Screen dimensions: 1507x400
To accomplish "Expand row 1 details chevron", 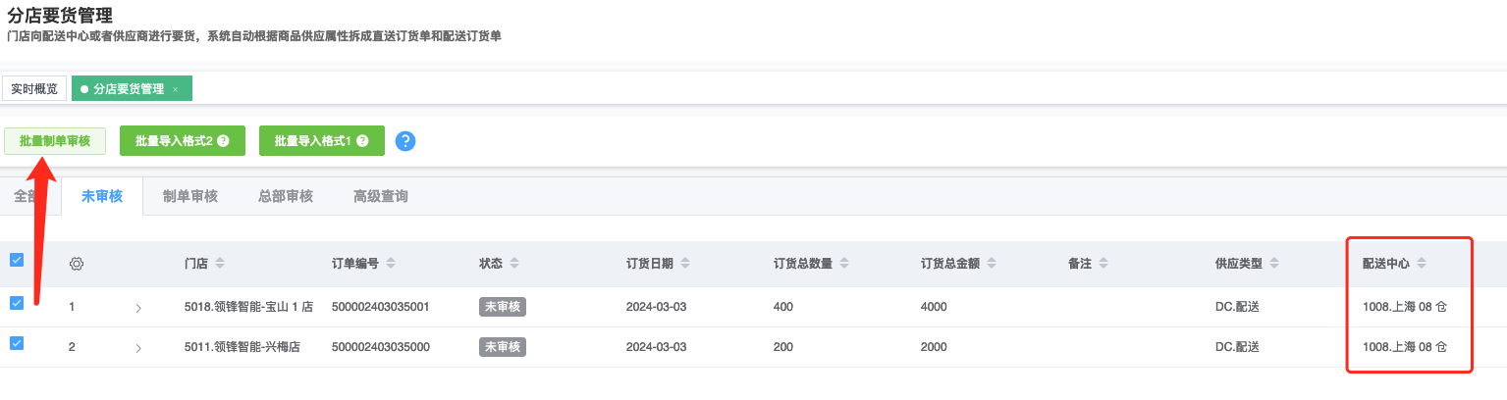I will click(x=138, y=308).
